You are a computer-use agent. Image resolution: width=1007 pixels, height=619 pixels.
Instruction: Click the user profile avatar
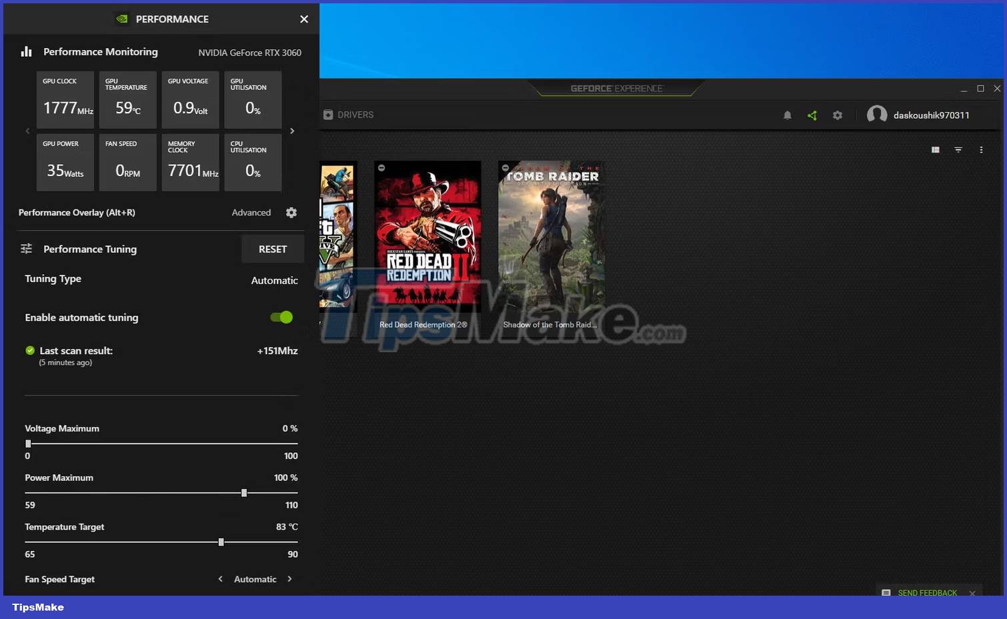click(x=877, y=115)
